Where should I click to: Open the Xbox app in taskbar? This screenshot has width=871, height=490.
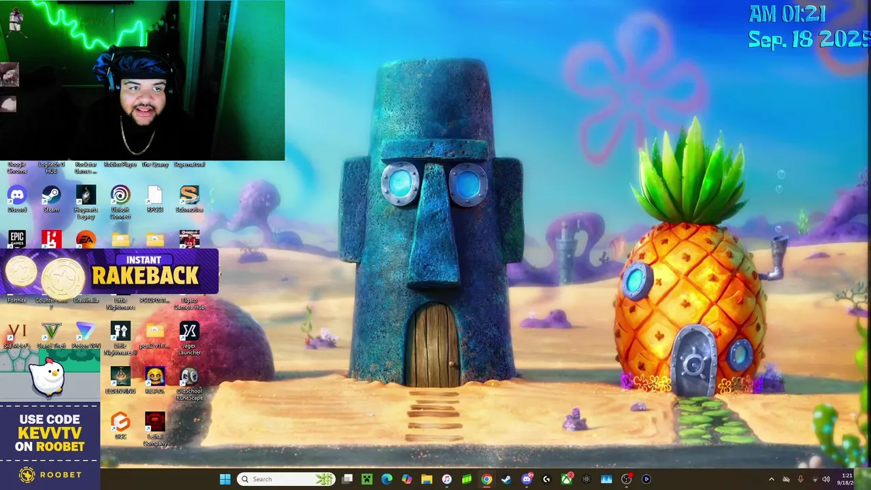566,479
